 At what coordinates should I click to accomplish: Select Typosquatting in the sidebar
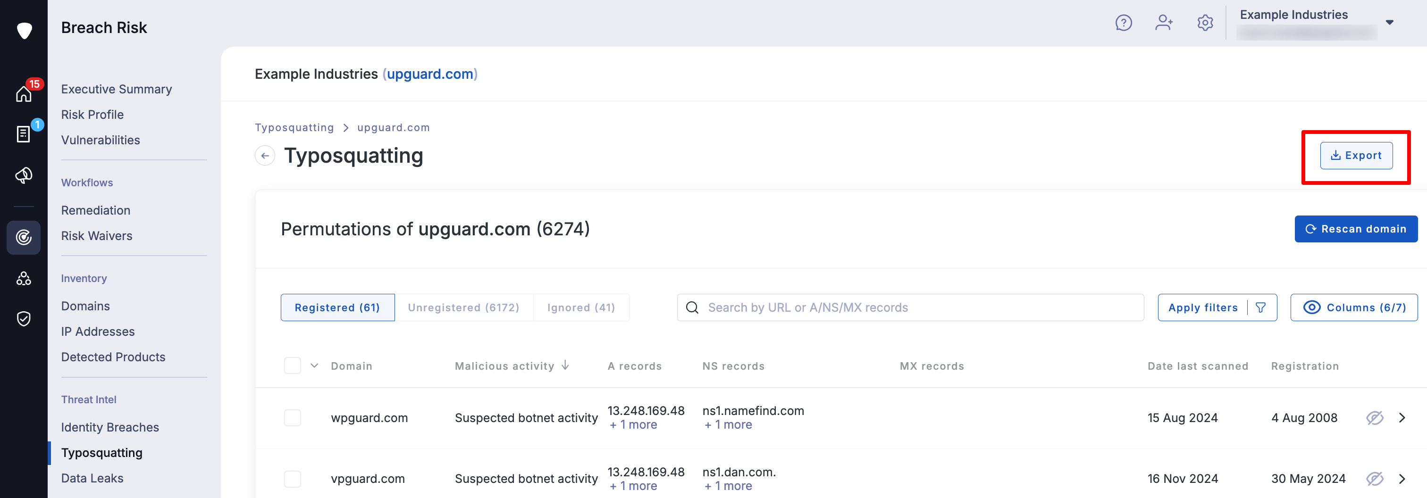click(101, 453)
